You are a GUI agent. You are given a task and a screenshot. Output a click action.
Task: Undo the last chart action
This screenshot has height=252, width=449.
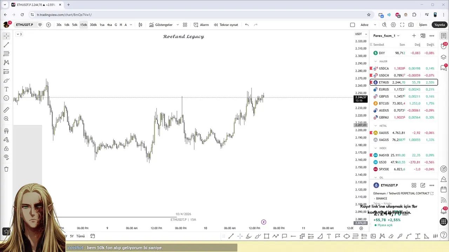pos(247,25)
